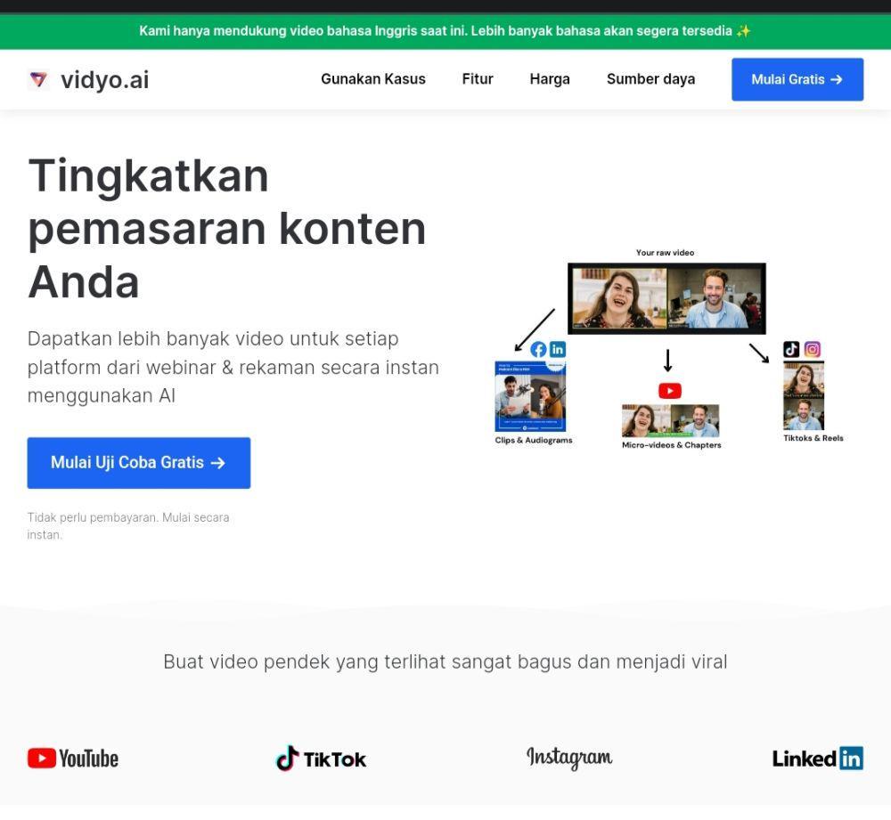Open the vidyo.ai home link text
The width and height of the screenshot is (891, 820).
104,79
